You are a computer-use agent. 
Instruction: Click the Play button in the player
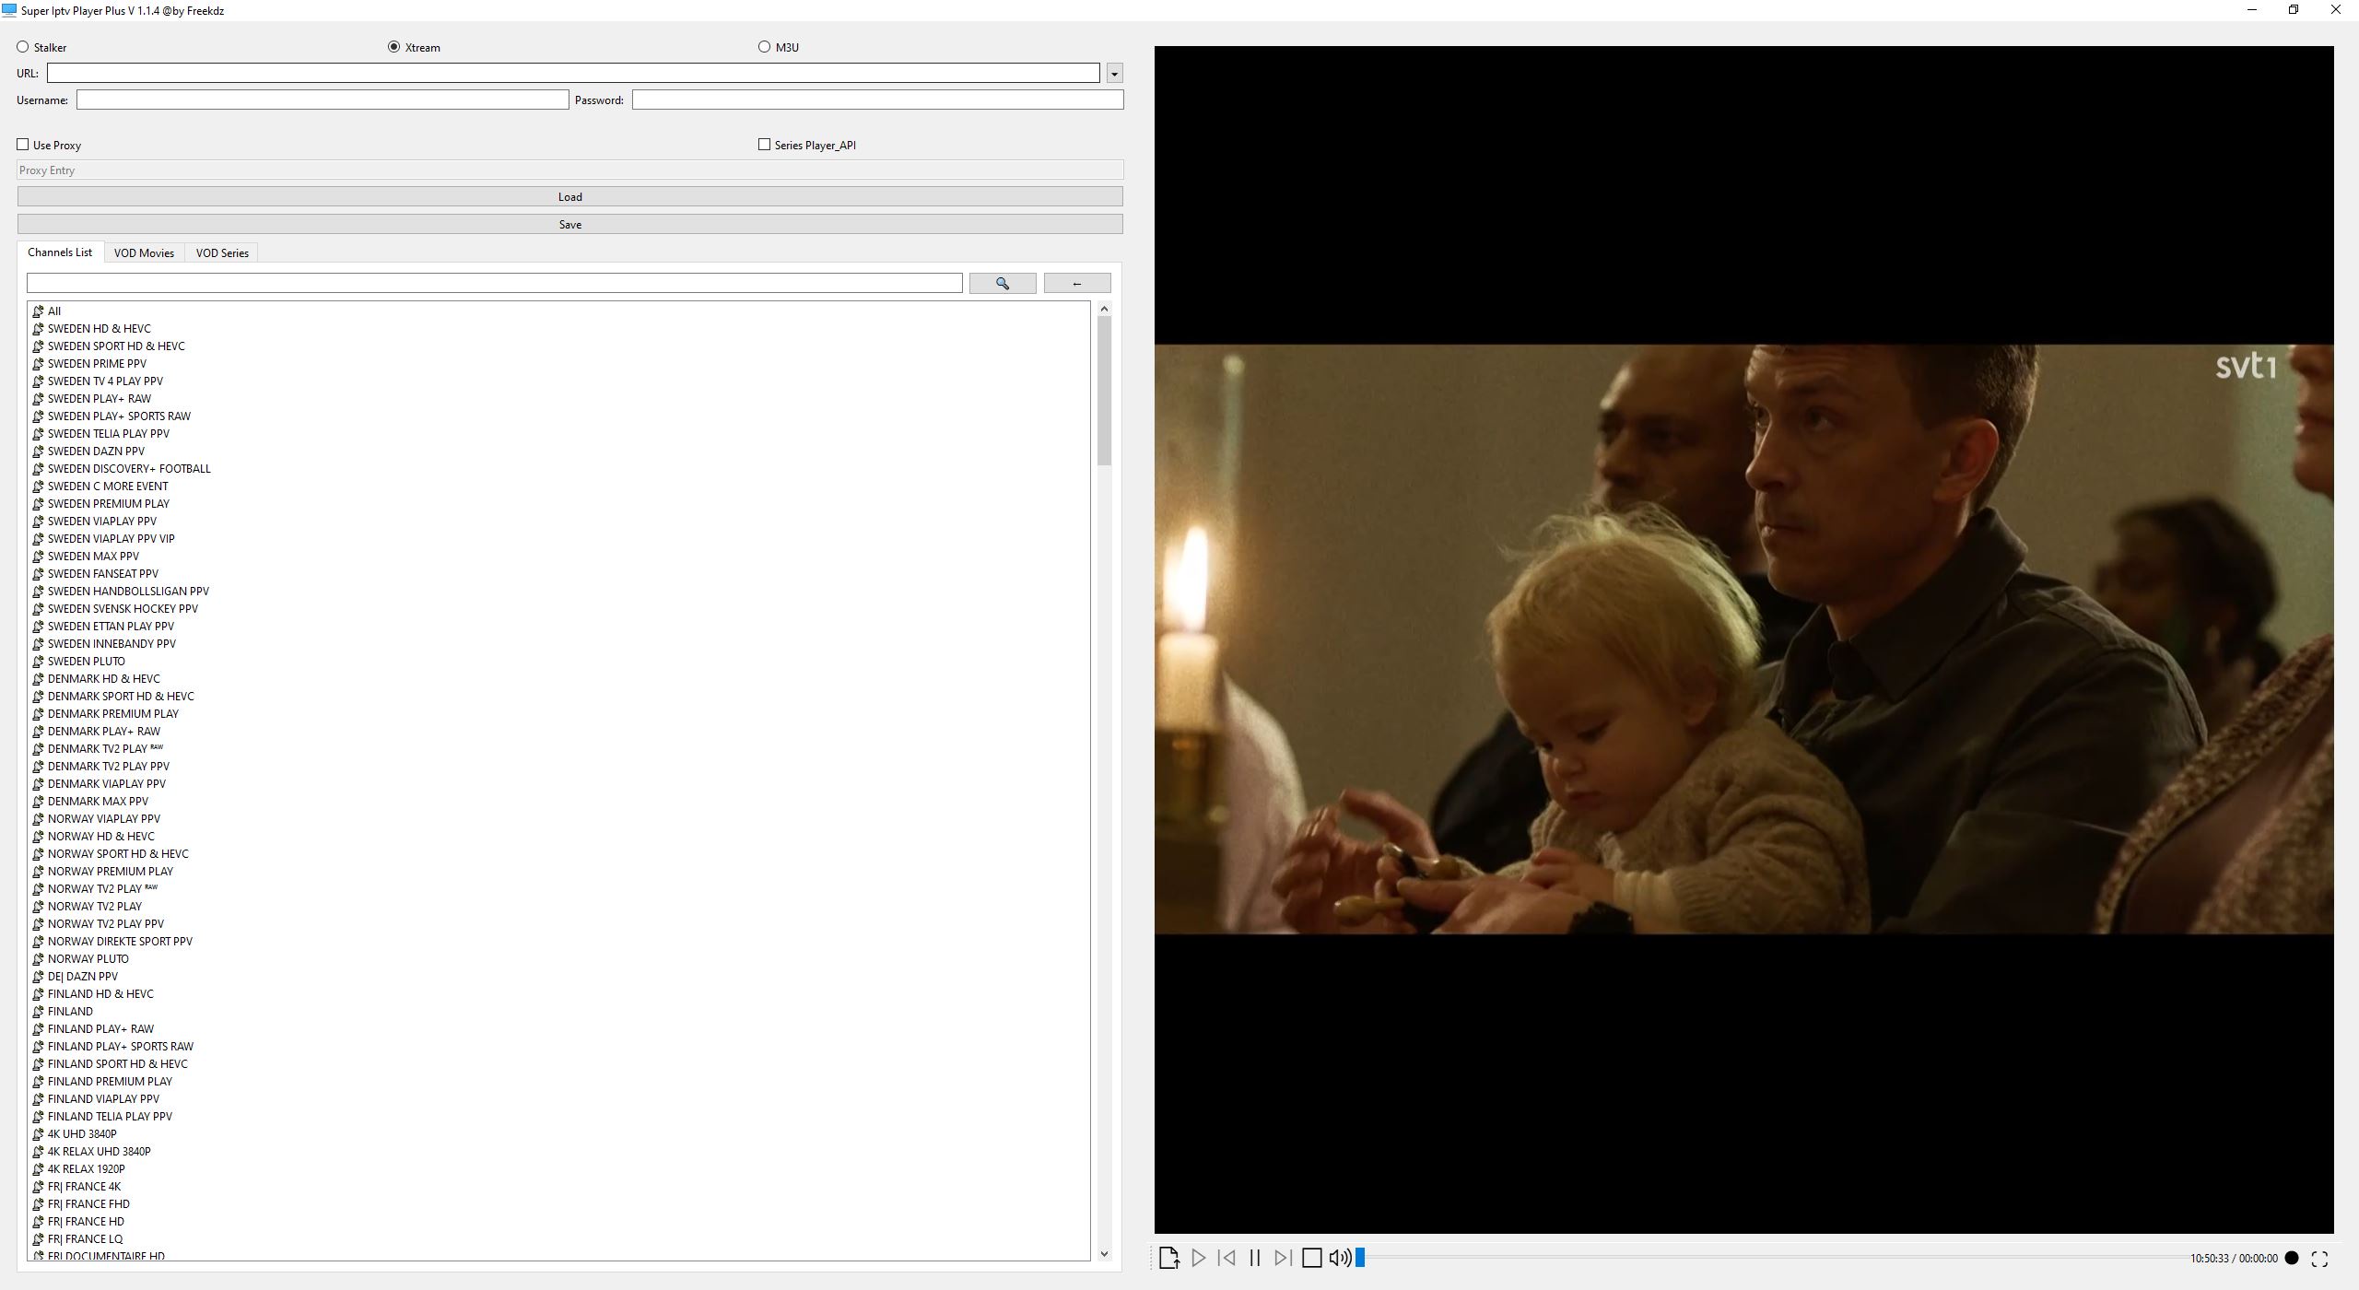coord(1198,1258)
